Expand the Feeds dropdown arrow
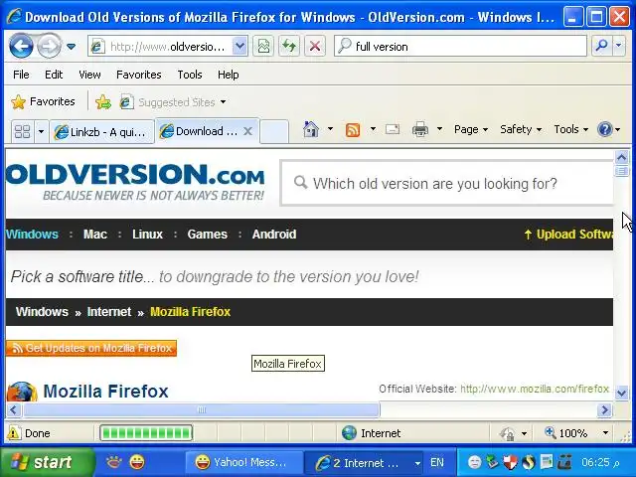 click(373, 129)
